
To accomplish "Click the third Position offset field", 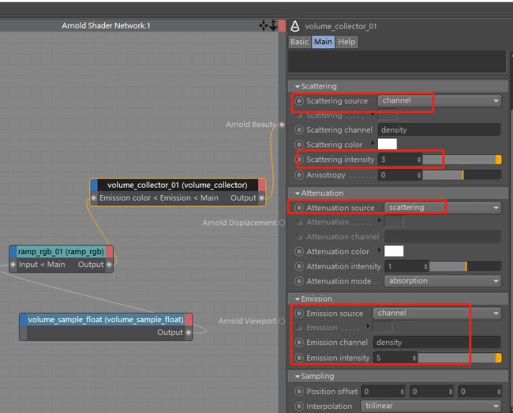I will [x=477, y=392].
